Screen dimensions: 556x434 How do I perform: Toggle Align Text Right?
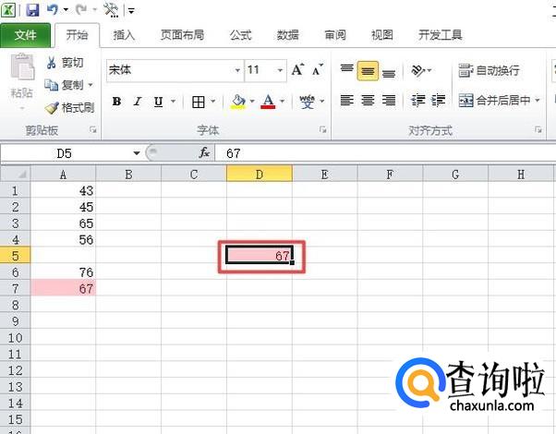389,101
